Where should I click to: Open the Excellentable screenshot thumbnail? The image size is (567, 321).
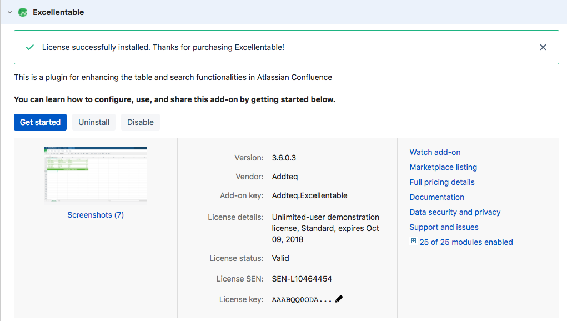(x=96, y=174)
